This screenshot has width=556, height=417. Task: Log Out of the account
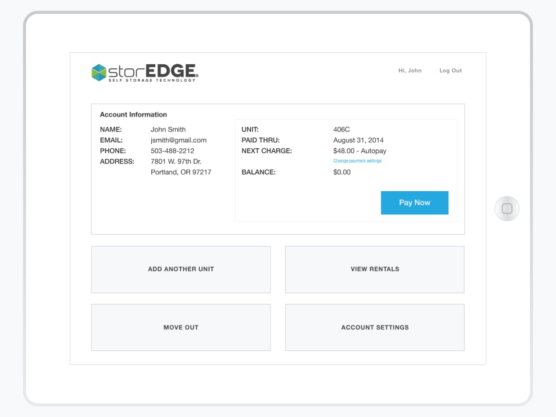[450, 70]
